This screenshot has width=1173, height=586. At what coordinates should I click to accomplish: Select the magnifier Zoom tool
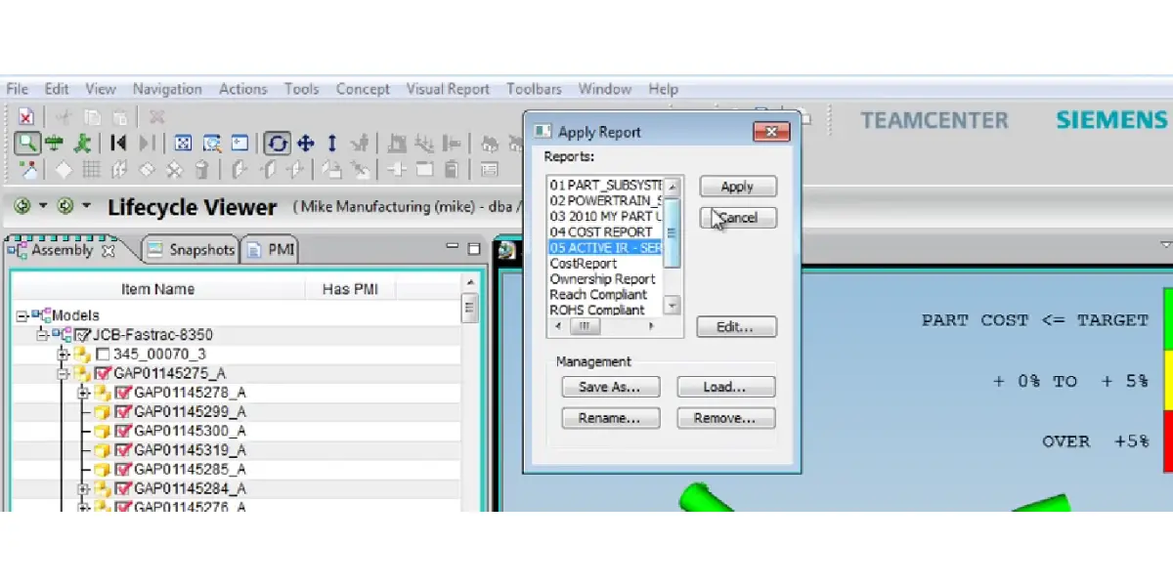[x=27, y=143]
